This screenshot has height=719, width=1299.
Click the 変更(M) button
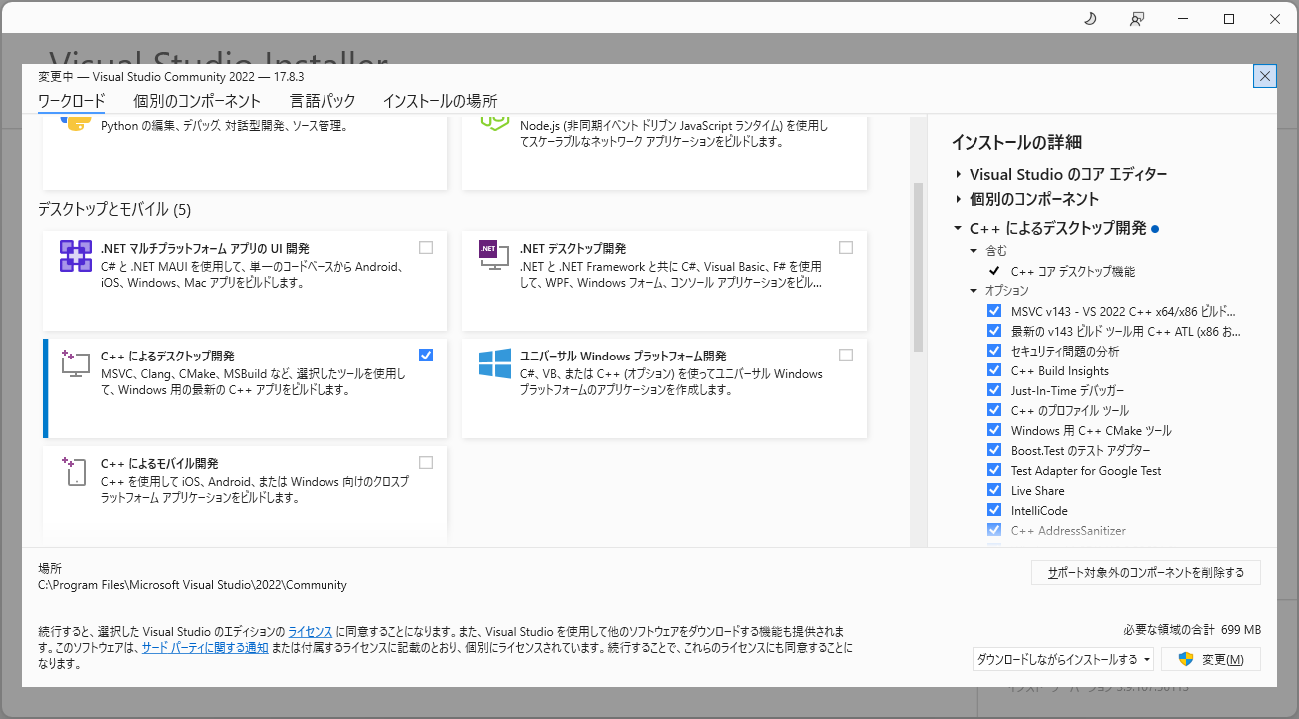pyautogui.click(x=1211, y=659)
